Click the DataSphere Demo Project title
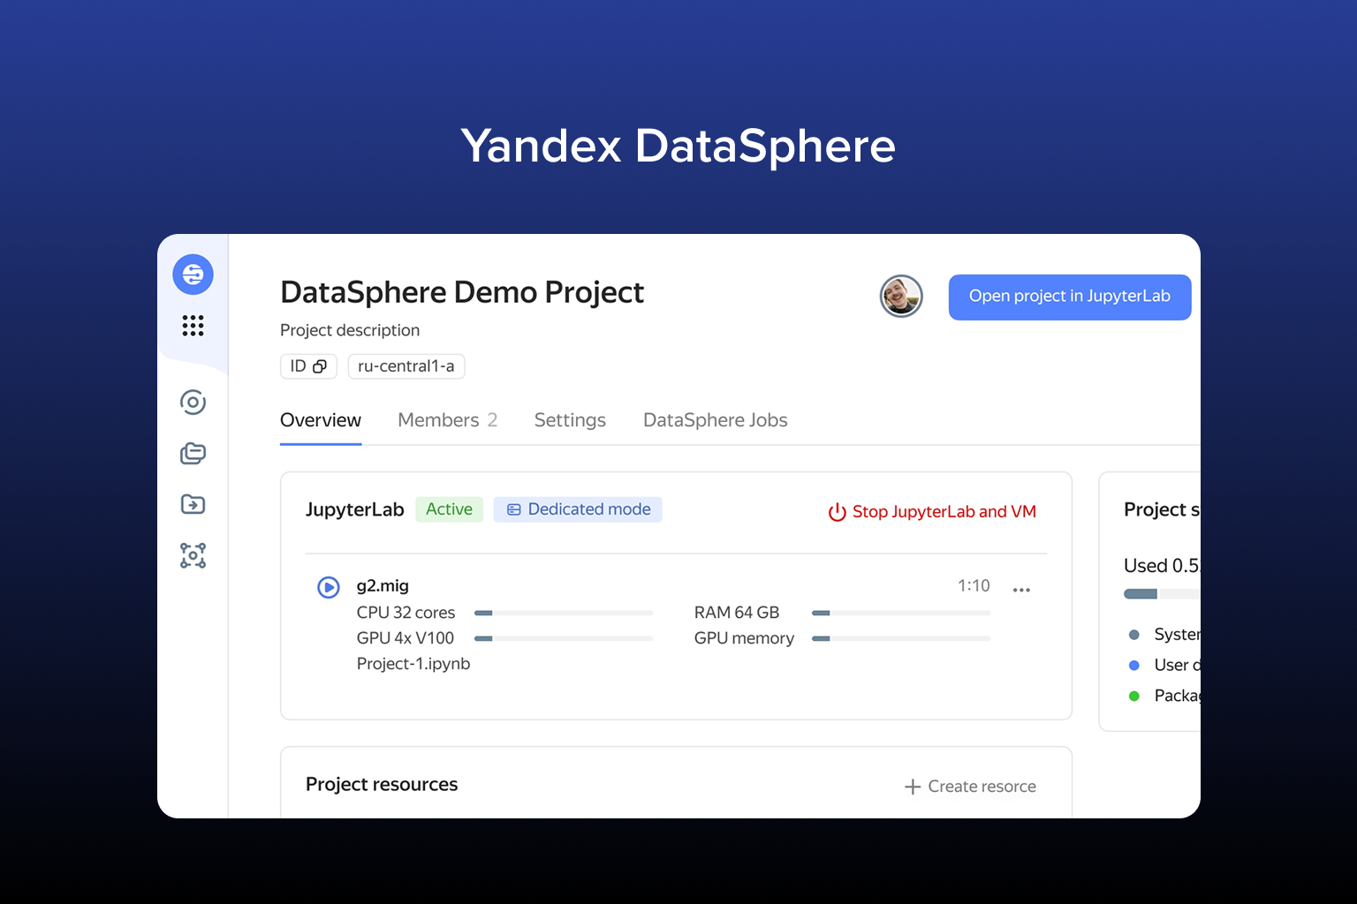 click(x=462, y=292)
